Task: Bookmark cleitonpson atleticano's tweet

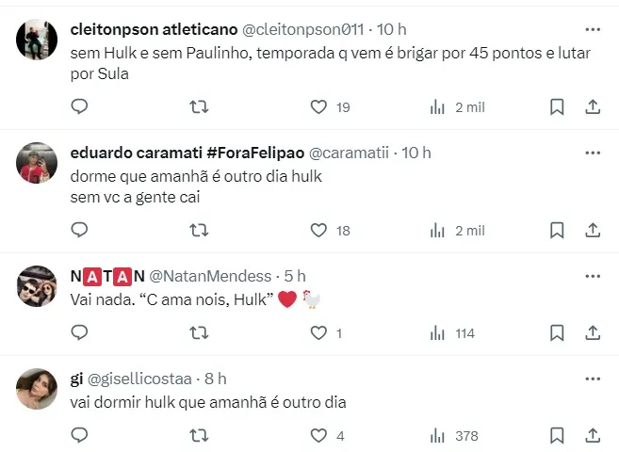Action: (557, 107)
